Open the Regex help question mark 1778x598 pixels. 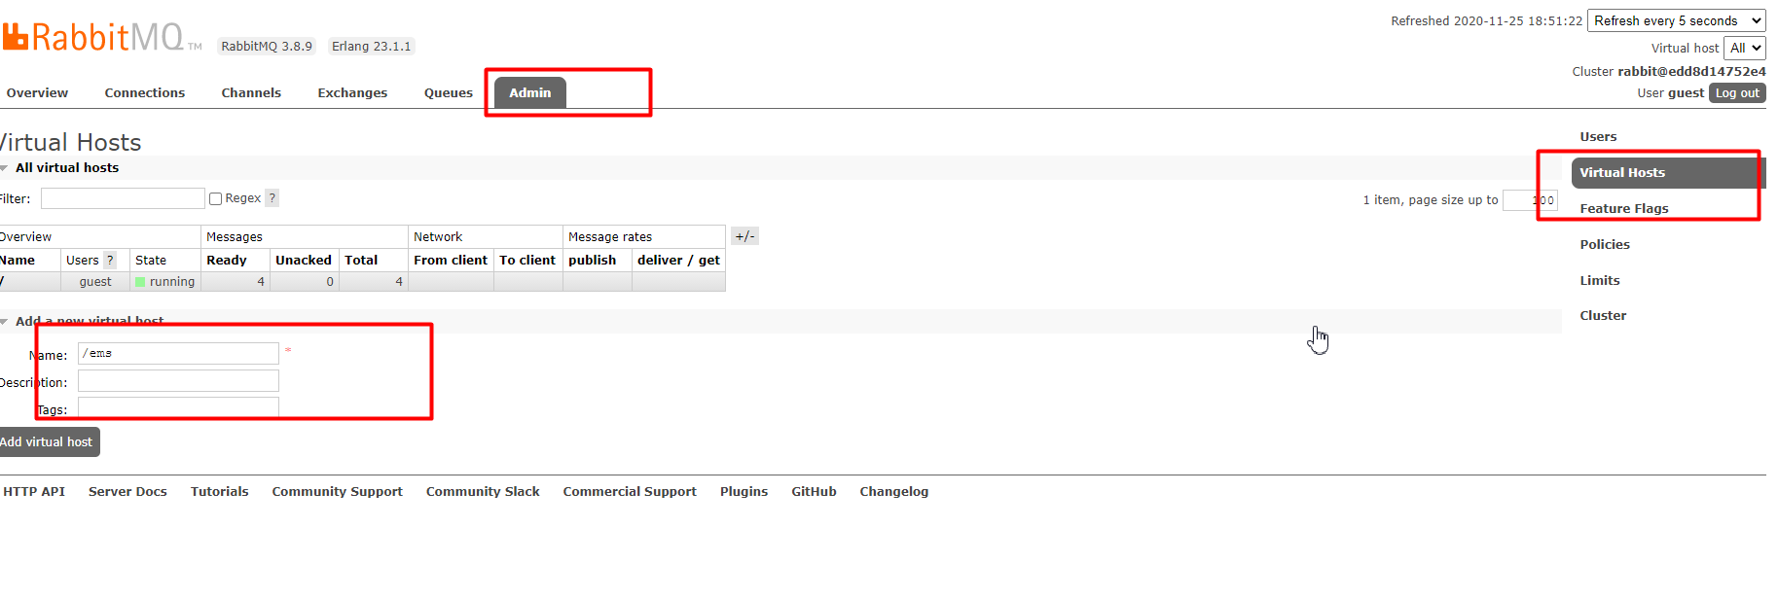272,198
